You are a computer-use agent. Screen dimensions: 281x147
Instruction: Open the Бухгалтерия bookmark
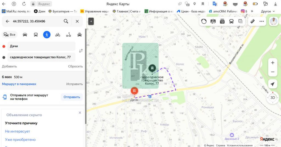63,11
